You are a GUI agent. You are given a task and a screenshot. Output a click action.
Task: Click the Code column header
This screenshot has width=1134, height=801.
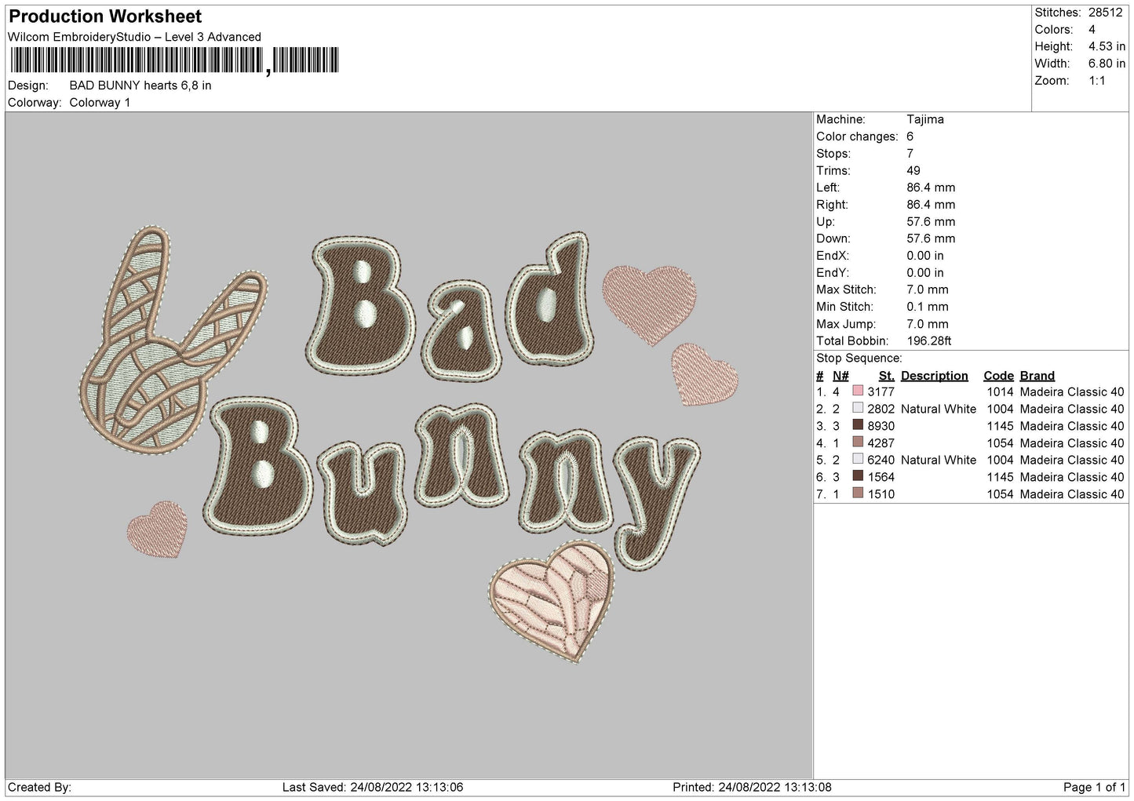[998, 376]
